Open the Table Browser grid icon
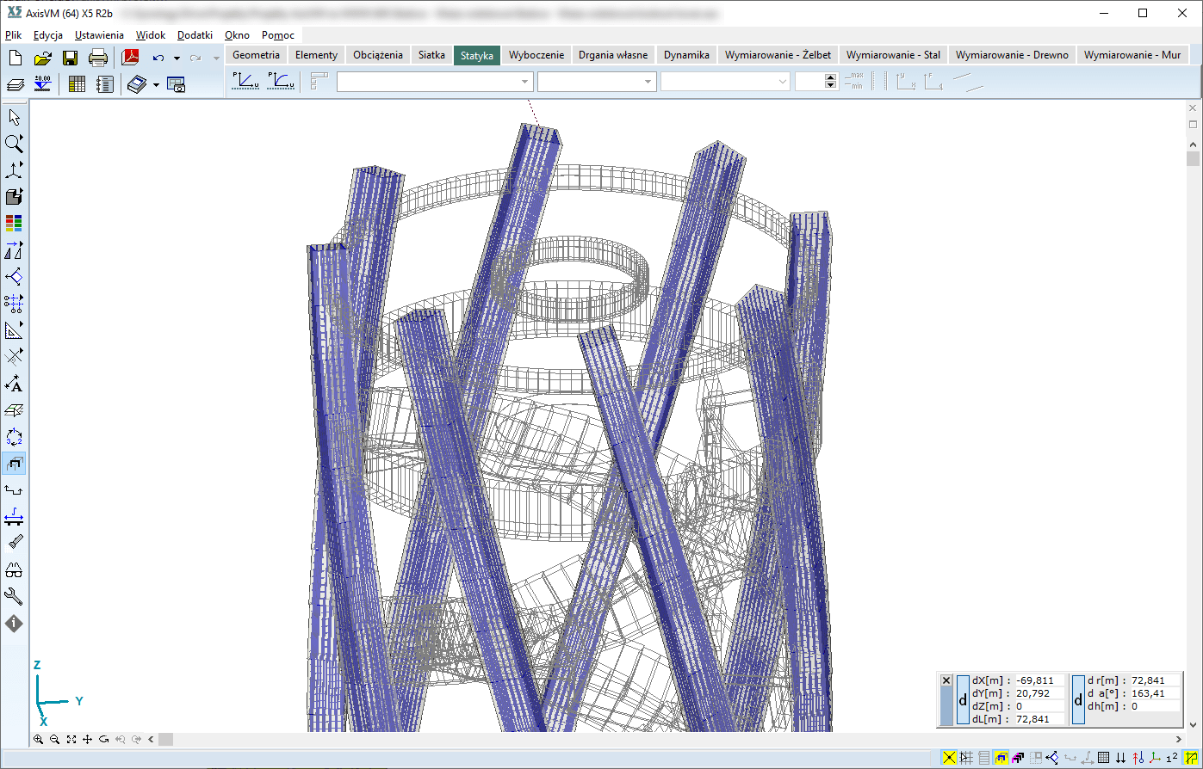The width and height of the screenshot is (1203, 769). coord(77,84)
